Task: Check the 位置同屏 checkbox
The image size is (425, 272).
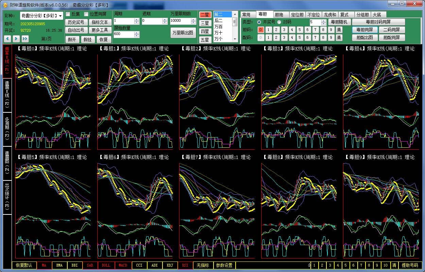Action: click(86, 14)
